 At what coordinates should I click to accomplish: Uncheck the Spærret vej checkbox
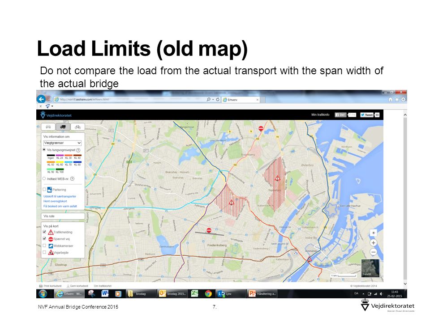44,238
